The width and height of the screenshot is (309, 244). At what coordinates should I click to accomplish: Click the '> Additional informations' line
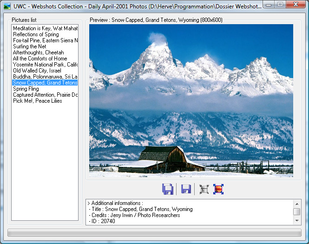point(115,203)
